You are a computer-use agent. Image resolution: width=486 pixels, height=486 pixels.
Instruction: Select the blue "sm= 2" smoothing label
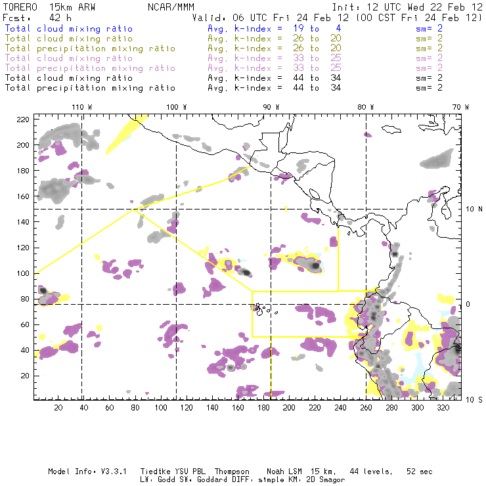(x=430, y=28)
